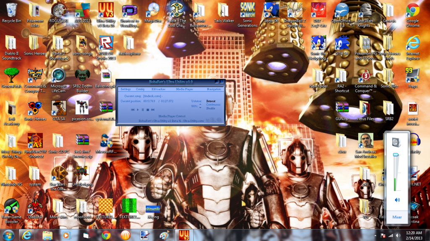Launch Sonic Generations
The width and height of the screenshot is (430, 241).
coord(247,15)
